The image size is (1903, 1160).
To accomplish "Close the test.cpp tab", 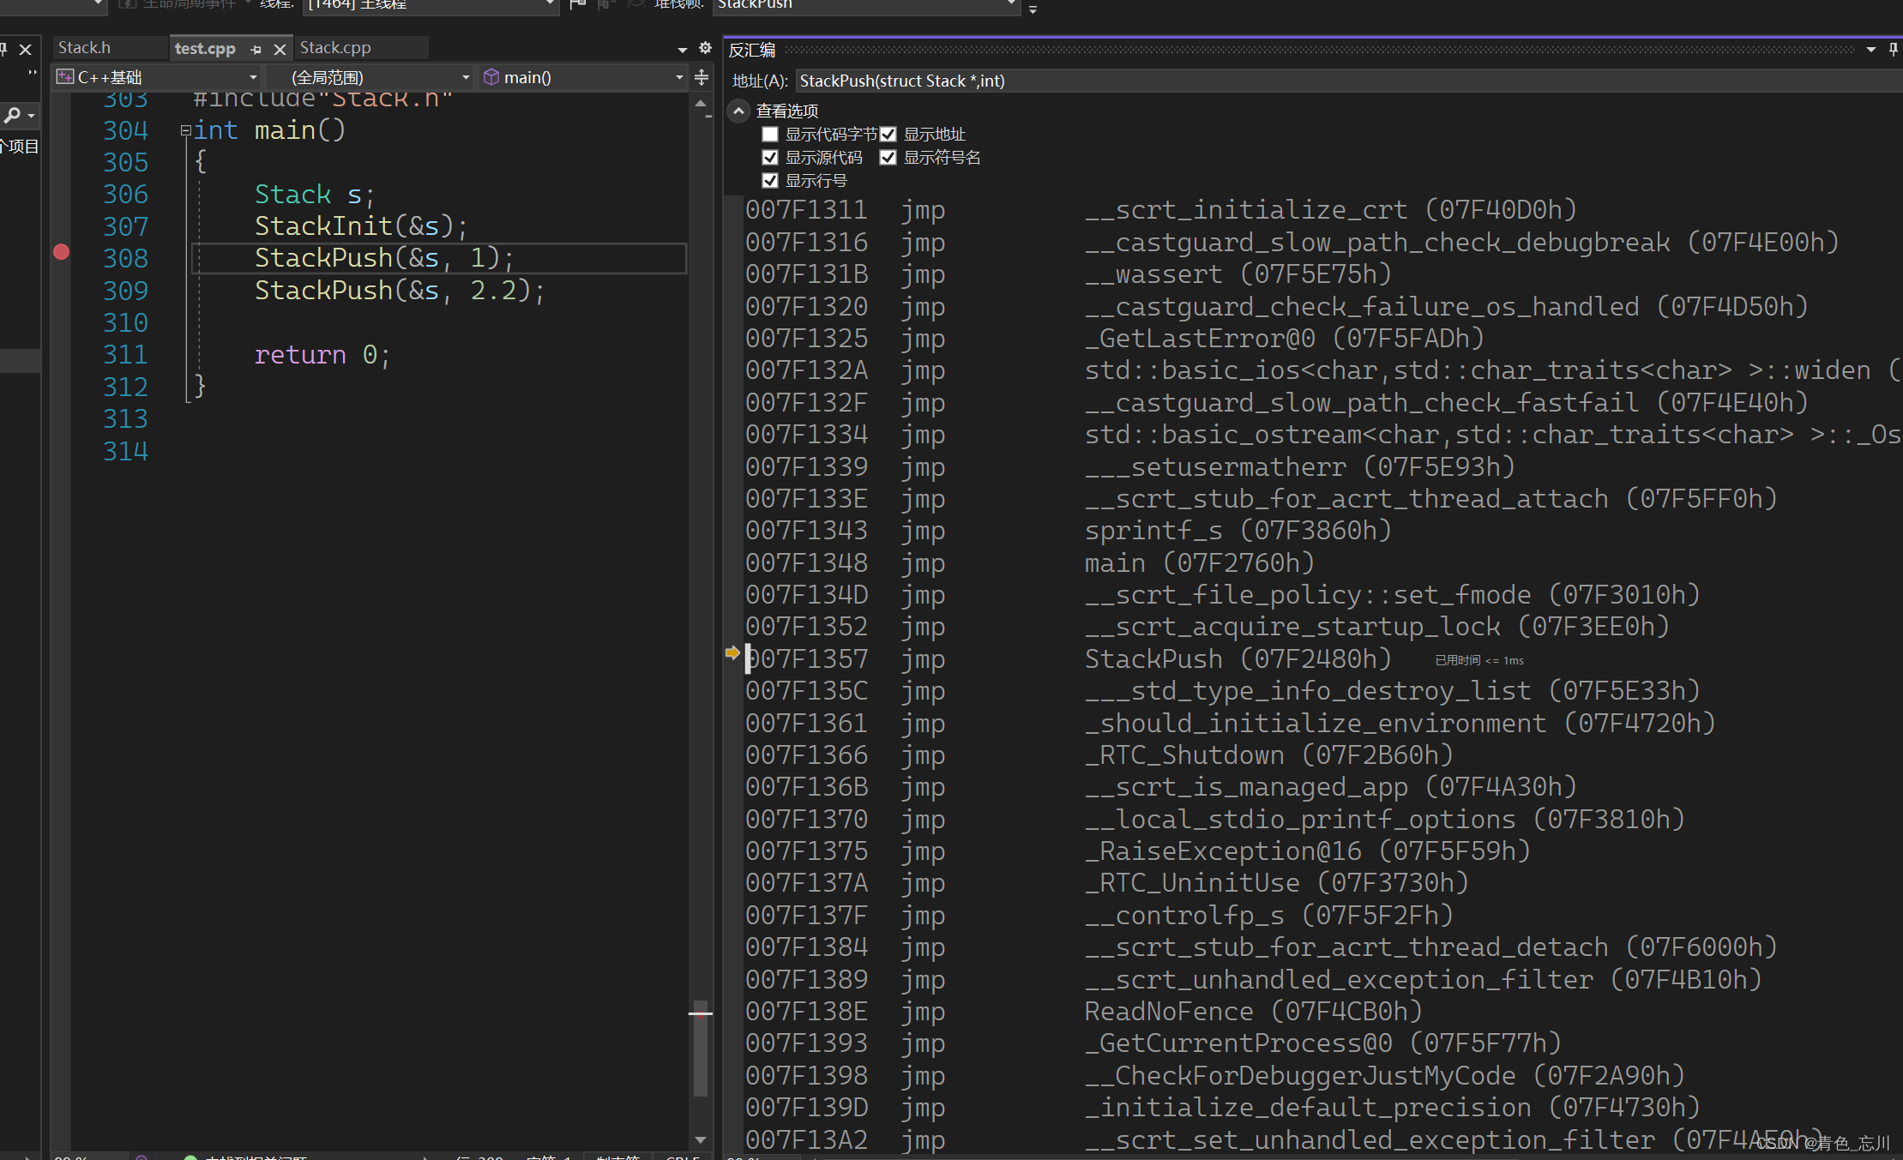I will pyautogui.click(x=280, y=50).
